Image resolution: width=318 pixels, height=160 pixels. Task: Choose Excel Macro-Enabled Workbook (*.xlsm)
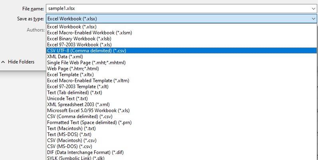point(181,33)
